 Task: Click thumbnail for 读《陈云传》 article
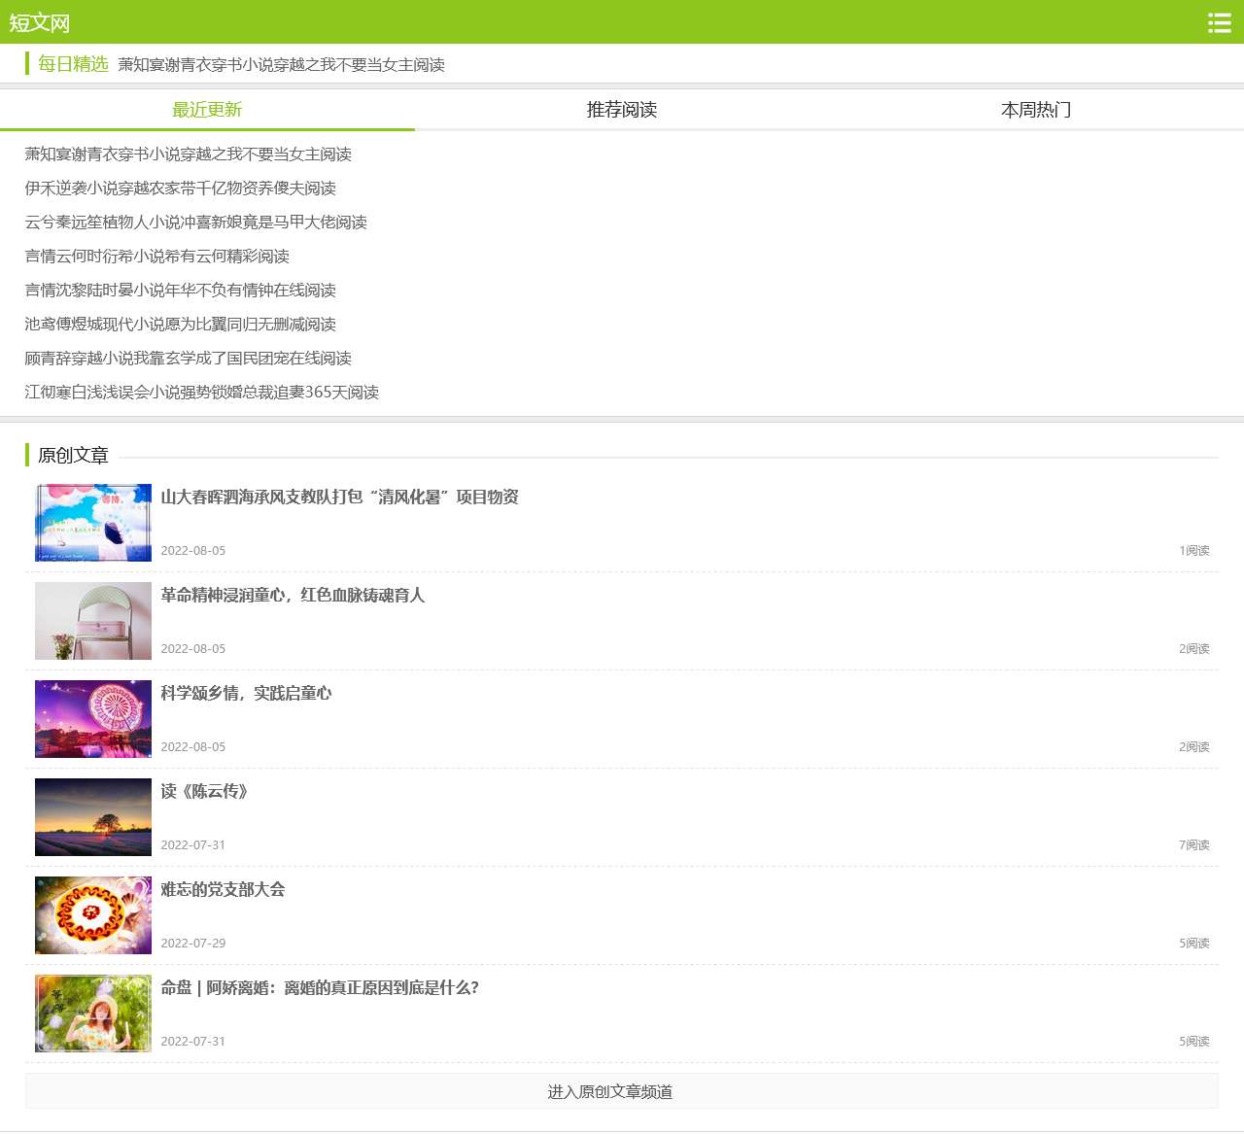click(93, 817)
